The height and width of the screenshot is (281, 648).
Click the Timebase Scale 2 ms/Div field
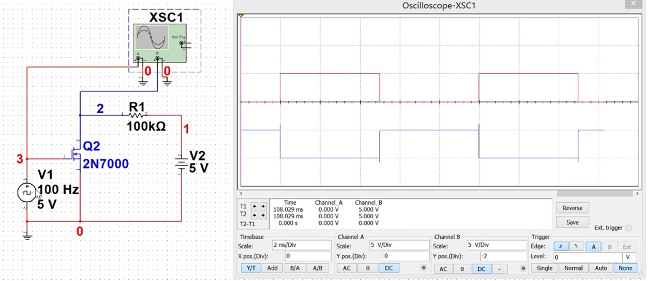302,245
